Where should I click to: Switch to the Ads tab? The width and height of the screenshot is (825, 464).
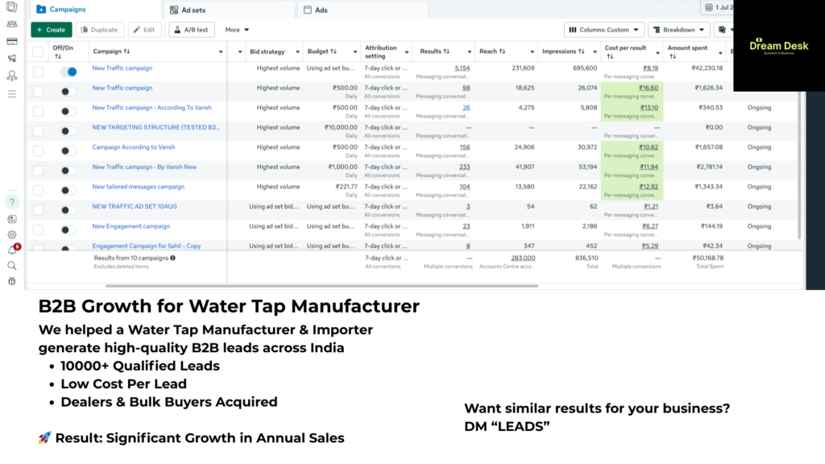(x=321, y=10)
